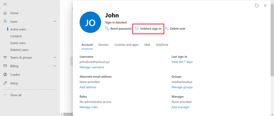Click the Manager label
Viewport: 274px width, 116px height.
coord(177,97)
